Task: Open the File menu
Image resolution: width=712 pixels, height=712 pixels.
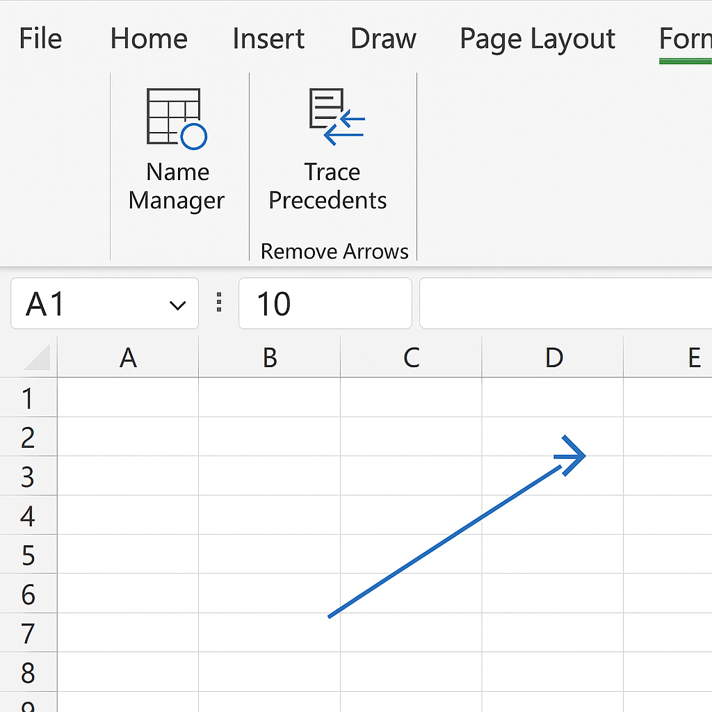Action: (40, 39)
